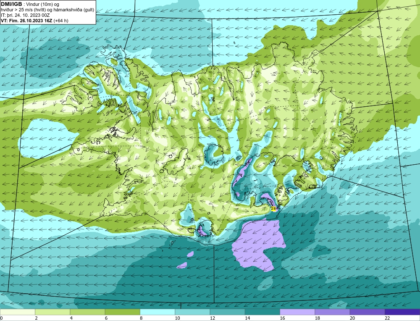Screen dimensions: 420x321
Task: Click the '16' label on the legend scale
Action: 282,318
